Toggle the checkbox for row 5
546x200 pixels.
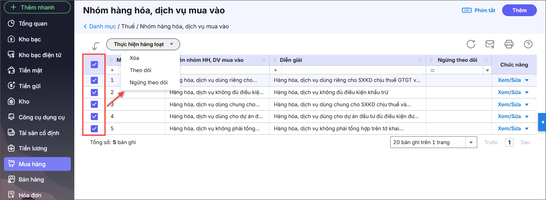94,128
